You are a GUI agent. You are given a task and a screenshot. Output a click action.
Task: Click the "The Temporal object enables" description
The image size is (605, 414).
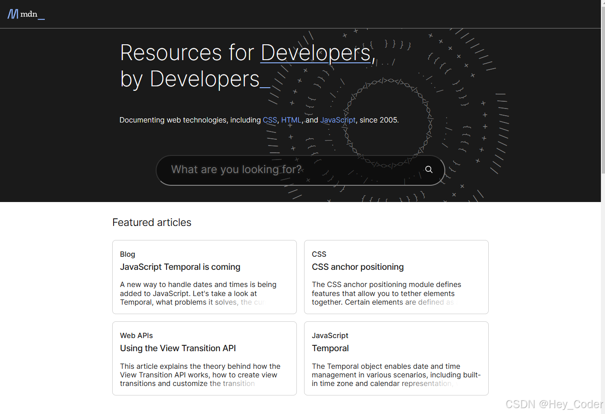396,375
